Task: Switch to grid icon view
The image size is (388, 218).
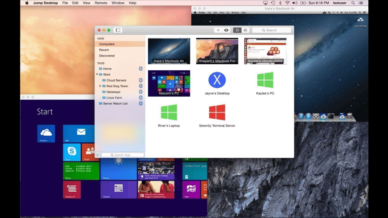Action: pos(237,30)
